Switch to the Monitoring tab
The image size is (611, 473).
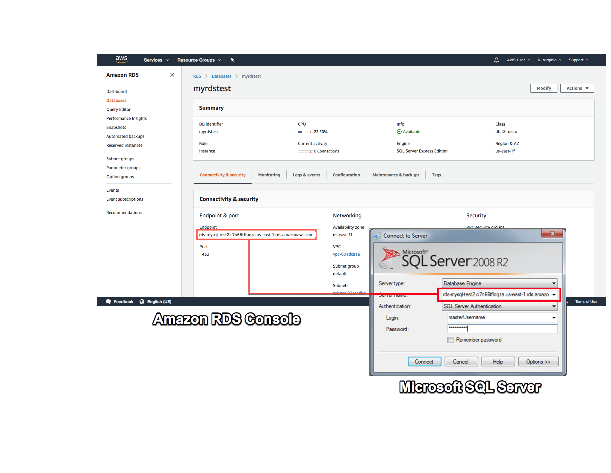point(269,175)
